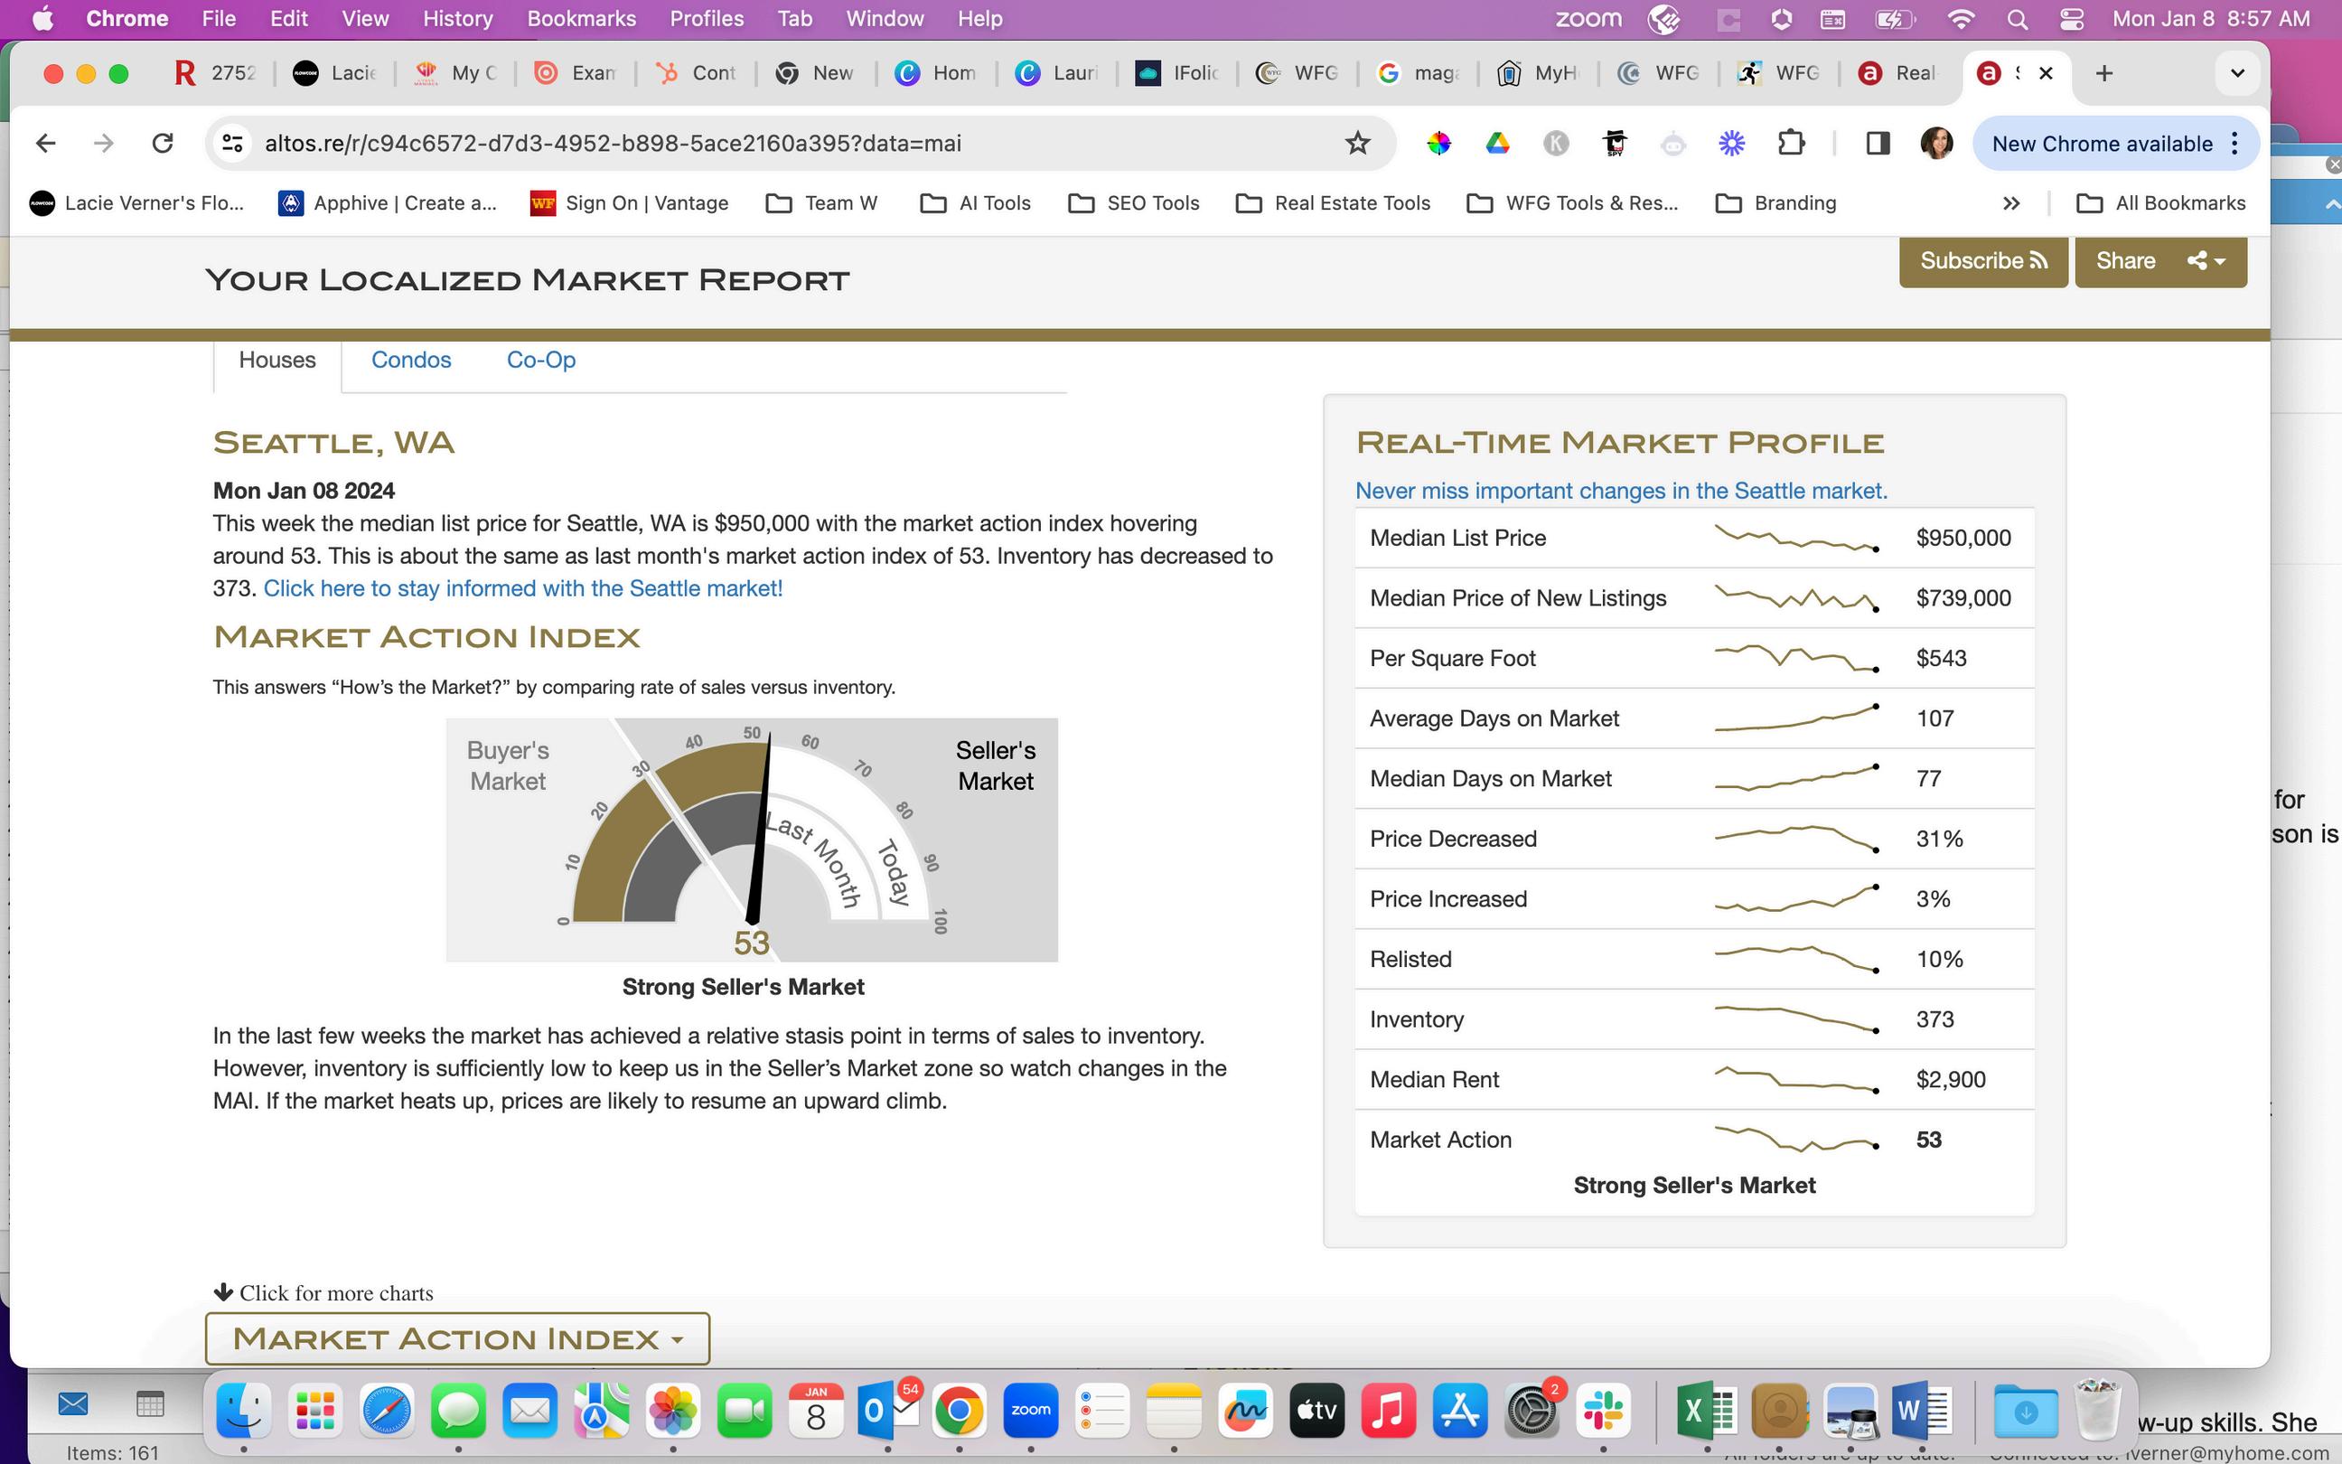2342x1464 pixels.
Task: Open the Market Action Index chart dropdown
Action: point(457,1339)
